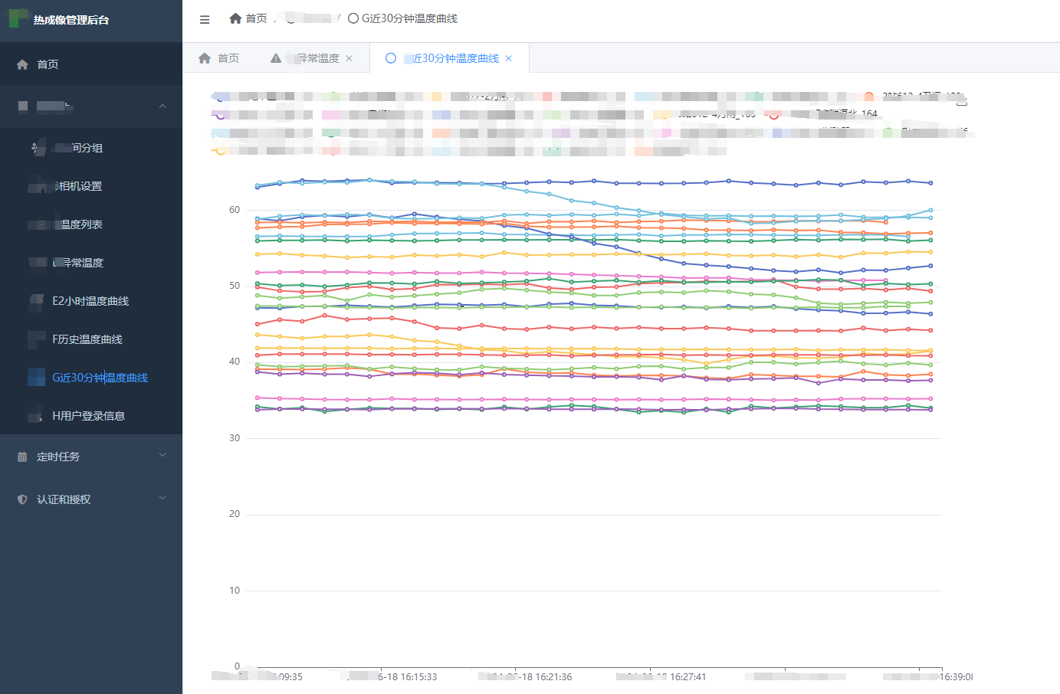Click the G近30分钟温度曲线 breadcrumb text
1060x694 pixels.
409,18
